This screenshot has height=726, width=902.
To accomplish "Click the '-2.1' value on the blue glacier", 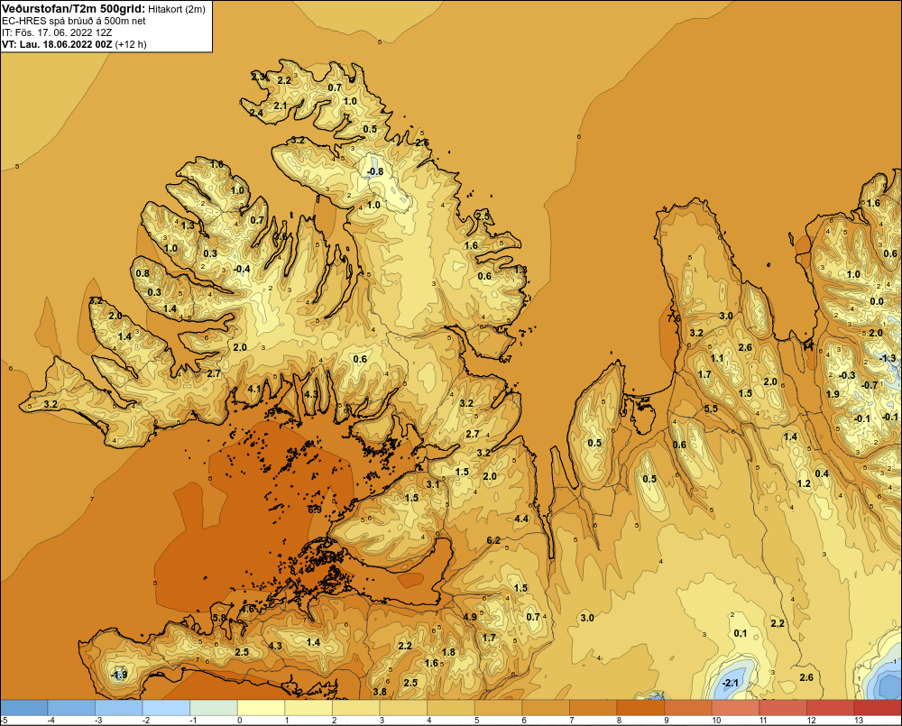I will (730, 683).
